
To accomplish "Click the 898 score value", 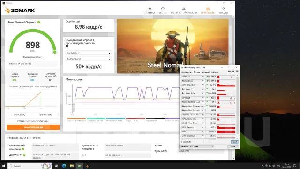I will [x=33, y=45].
